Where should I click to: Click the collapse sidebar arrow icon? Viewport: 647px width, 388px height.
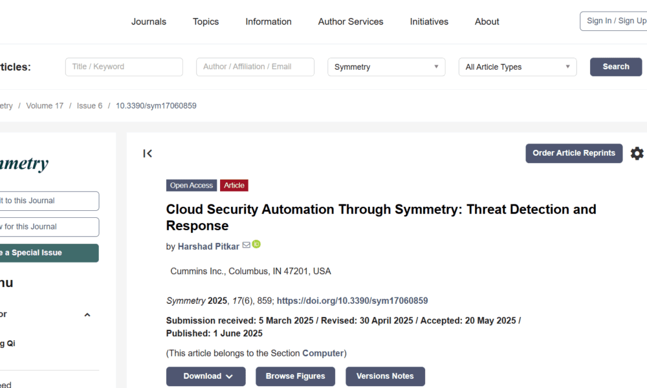pos(148,153)
